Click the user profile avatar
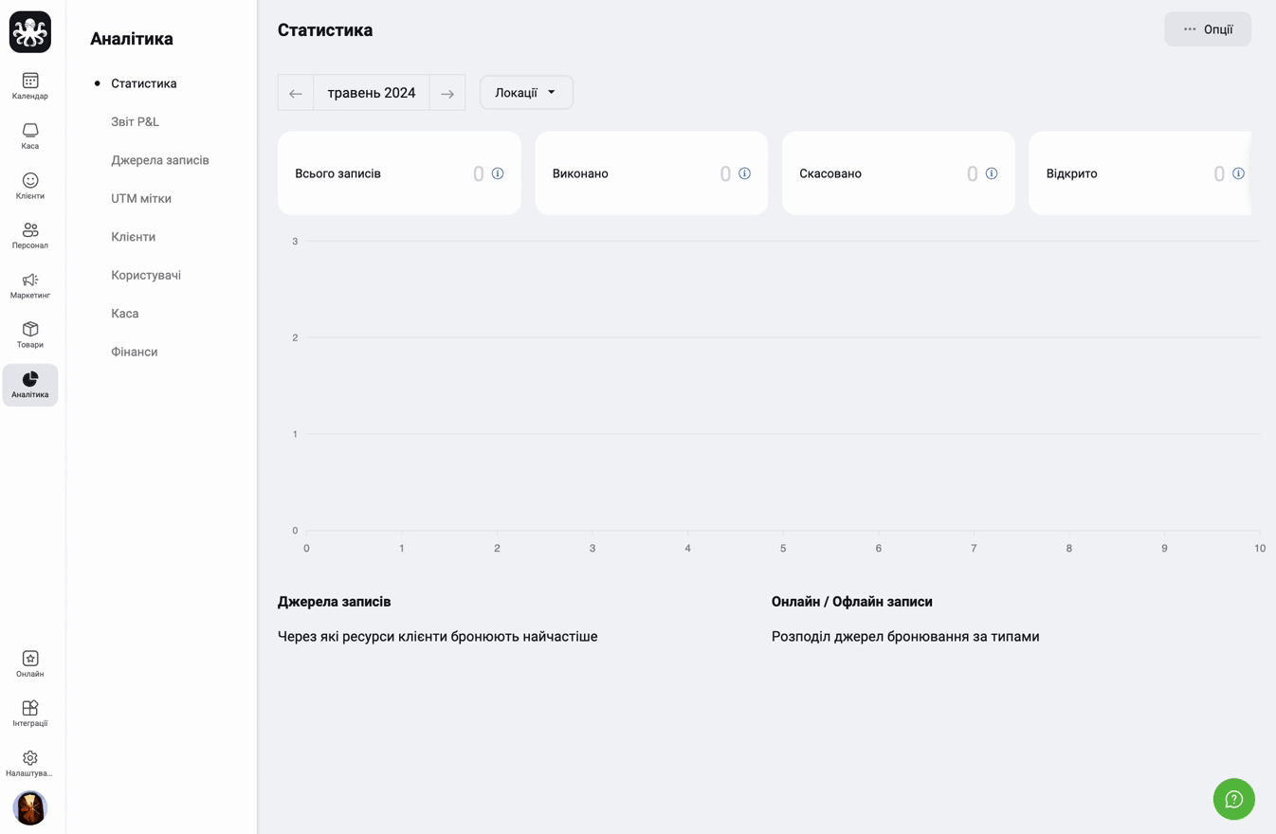Viewport: 1276px width, 834px height. [30, 807]
